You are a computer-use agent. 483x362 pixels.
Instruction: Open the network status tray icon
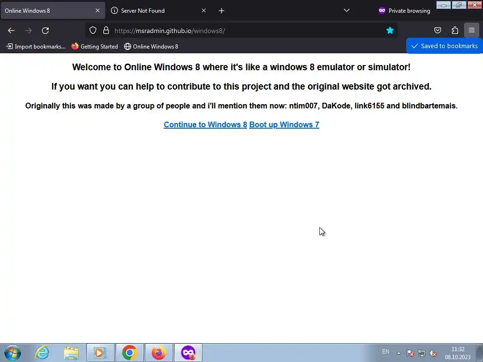(421, 353)
